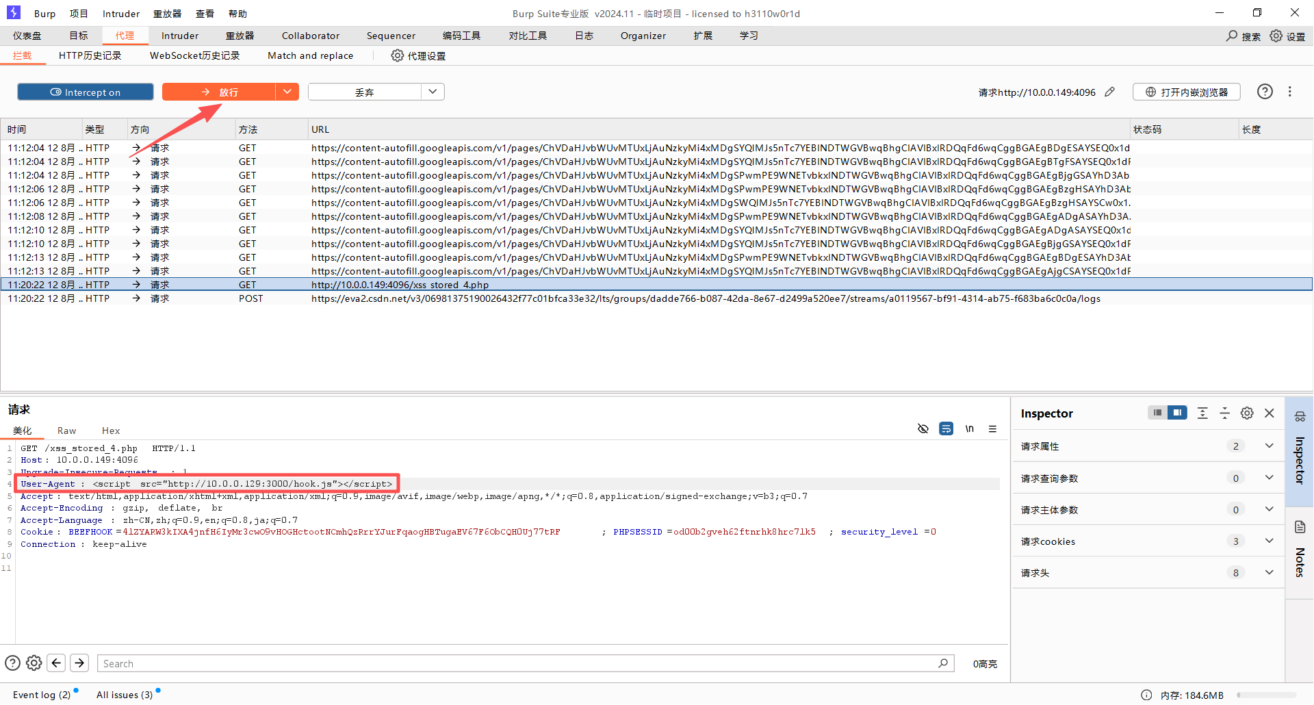Screen dimensions: 1314x705
Task: Open Burp settings via the top gear icon
Action: 1287,36
